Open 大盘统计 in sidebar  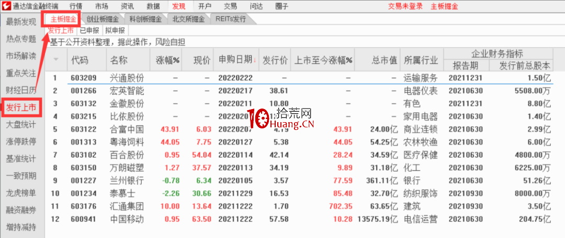tap(21, 125)
